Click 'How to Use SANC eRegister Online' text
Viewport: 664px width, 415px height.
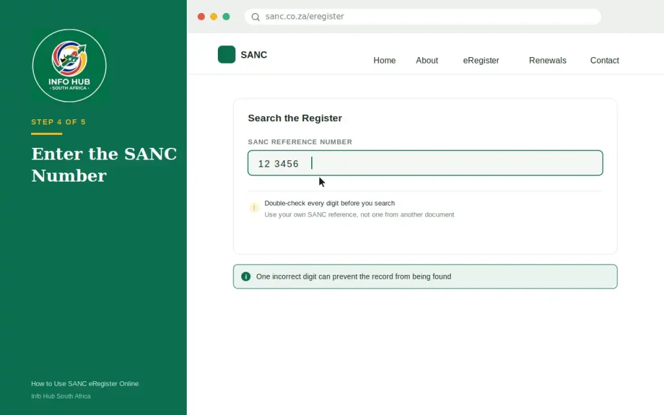[85, 384]
